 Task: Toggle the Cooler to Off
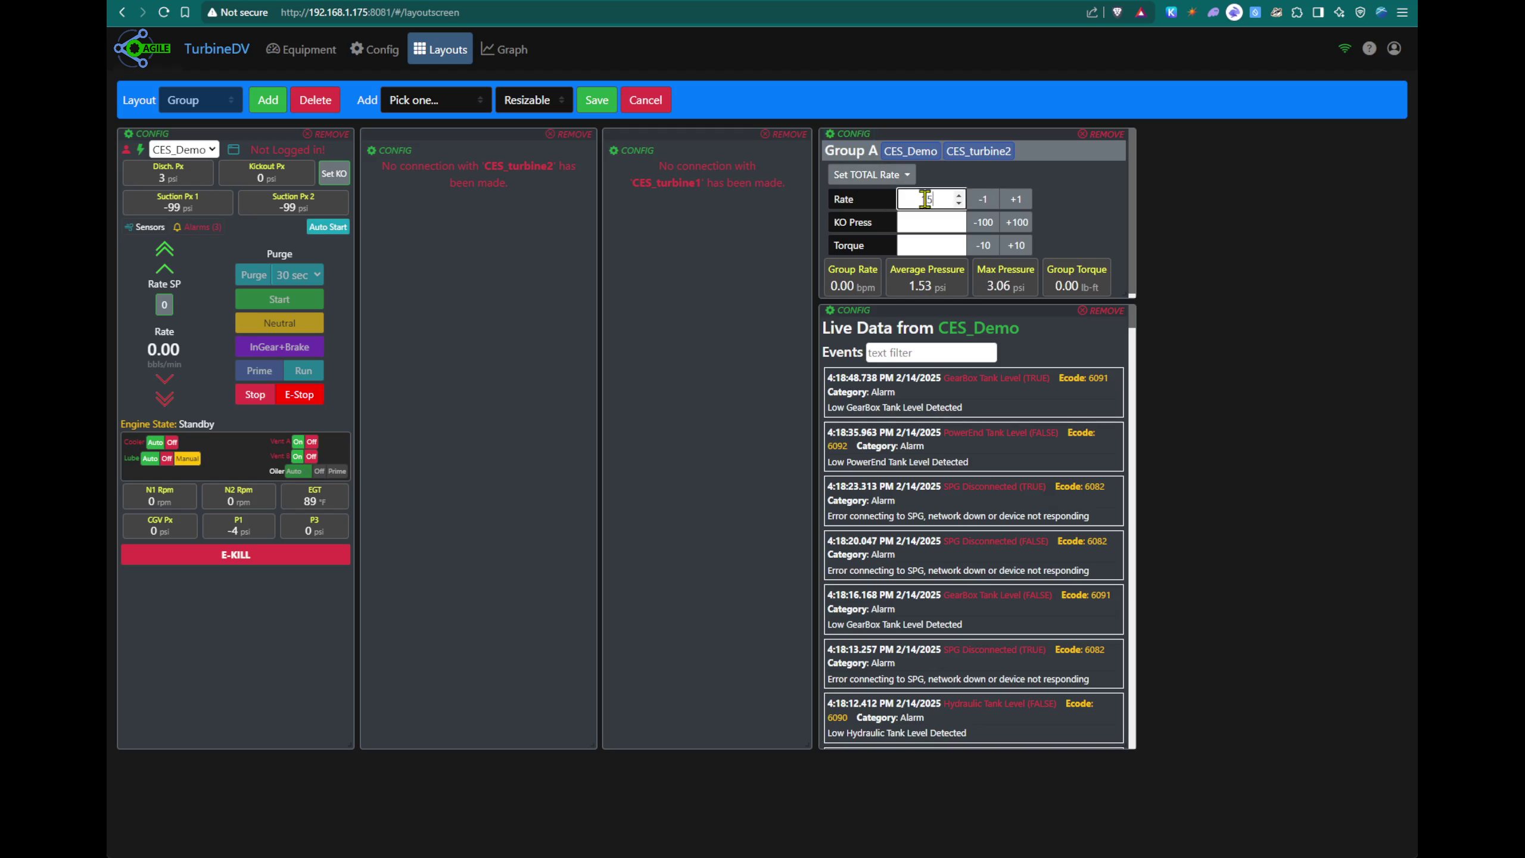(171, 442)
